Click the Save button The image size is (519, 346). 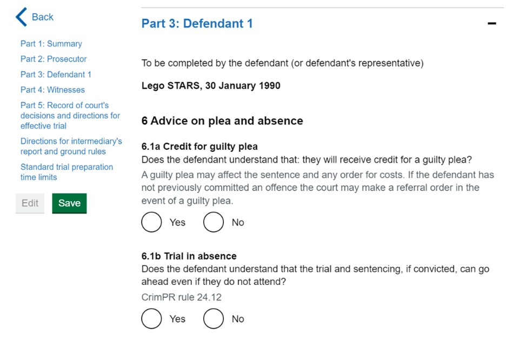[69, 203]
